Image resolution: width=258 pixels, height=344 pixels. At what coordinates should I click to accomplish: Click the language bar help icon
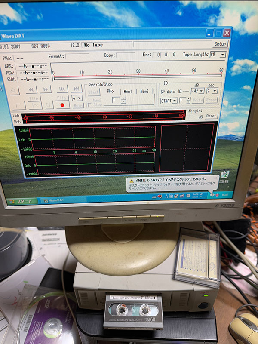click(x=188, y=196)
